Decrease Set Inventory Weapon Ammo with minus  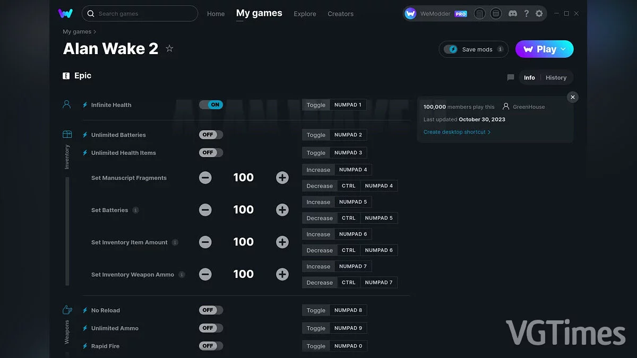pos(205,274)
